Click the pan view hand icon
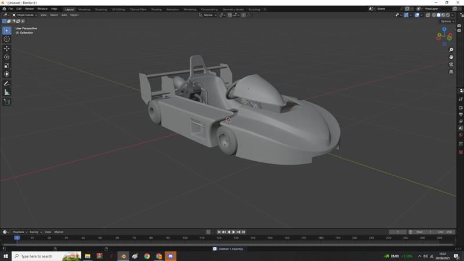The image size is (464, 261). point(451,57)
